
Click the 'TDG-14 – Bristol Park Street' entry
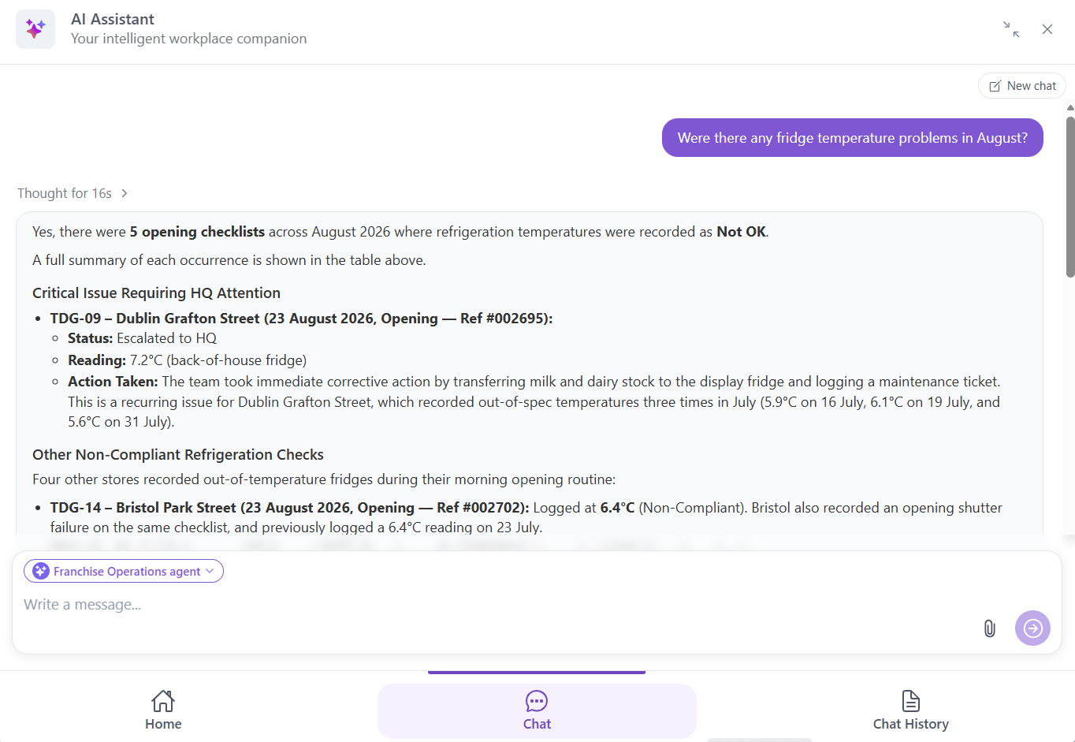click(526, 517)
